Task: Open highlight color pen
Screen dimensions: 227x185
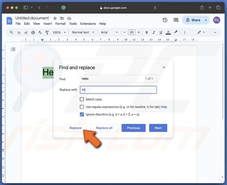Action: pyautogui.click(x=176, y=32)
